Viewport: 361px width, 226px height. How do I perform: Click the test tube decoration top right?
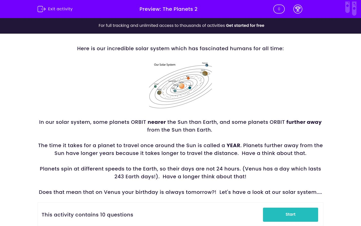coord(351,8)
